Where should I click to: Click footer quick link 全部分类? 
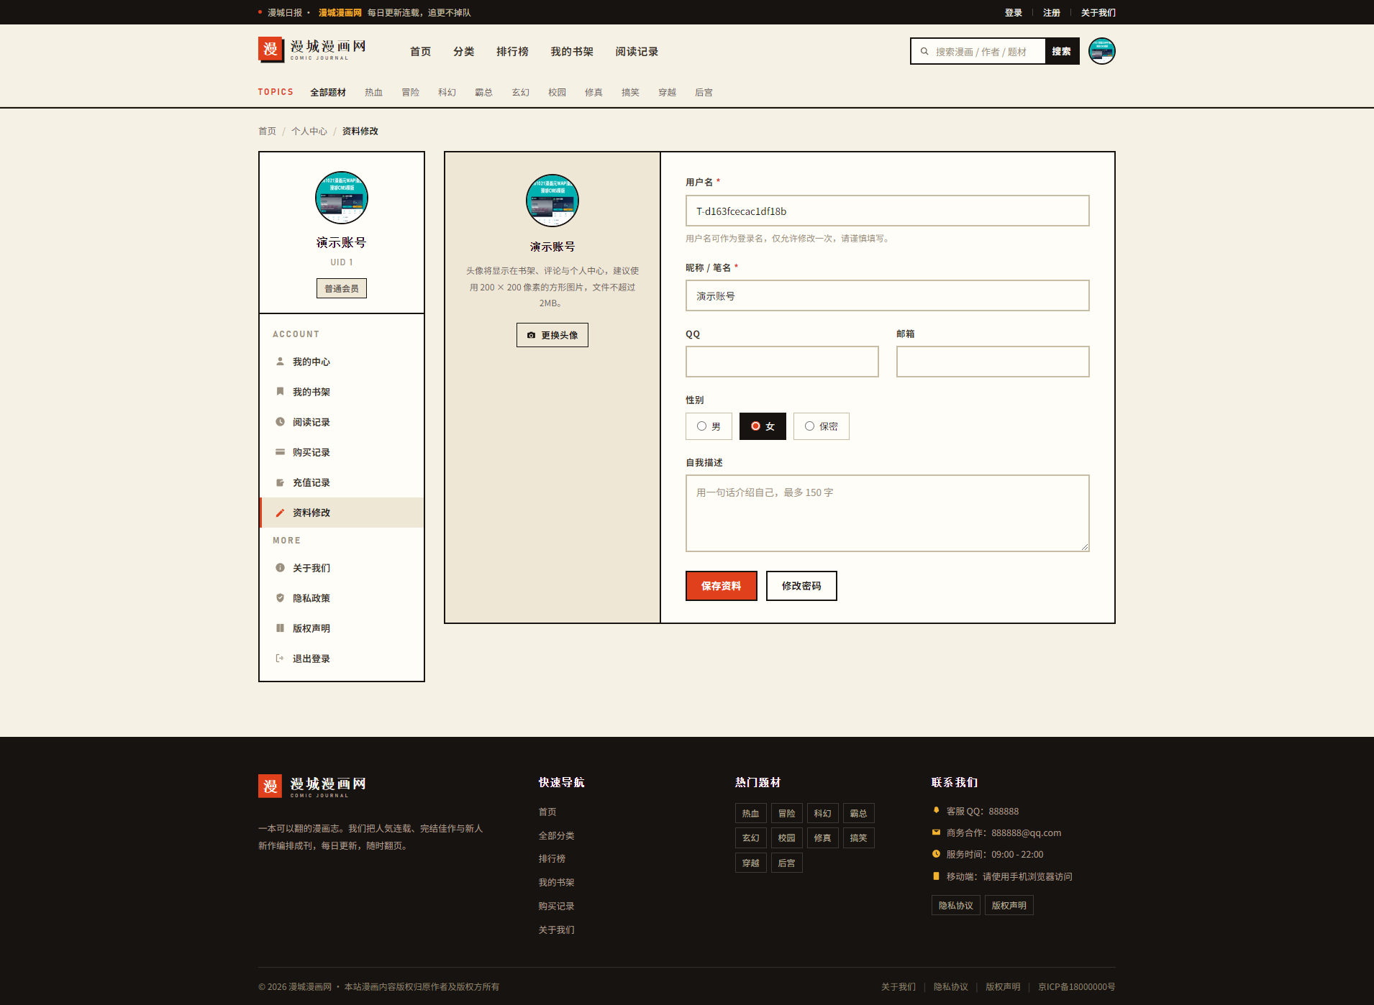556,835
